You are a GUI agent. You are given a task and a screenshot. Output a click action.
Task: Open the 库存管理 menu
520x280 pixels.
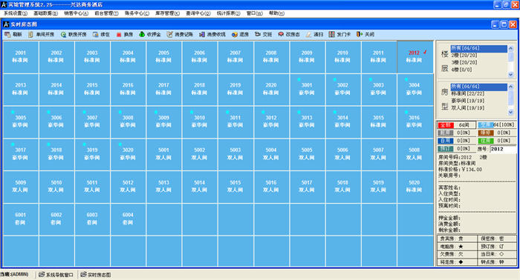pos(167,13)
